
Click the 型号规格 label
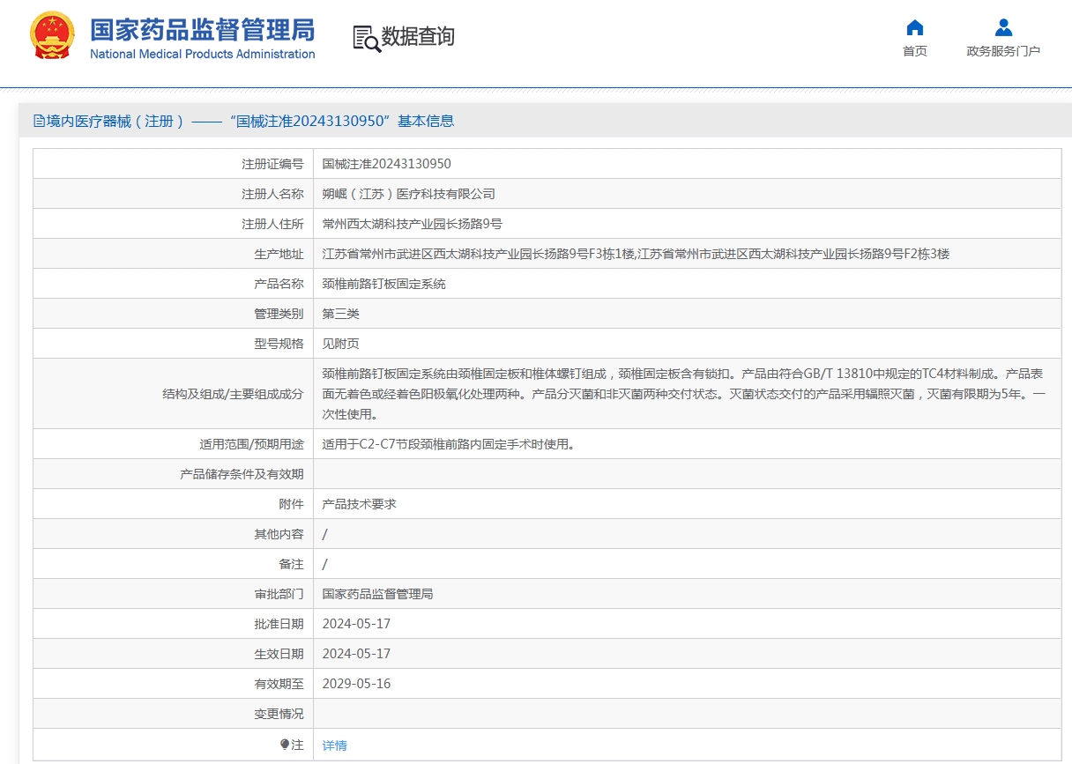(x=279, y=344)
